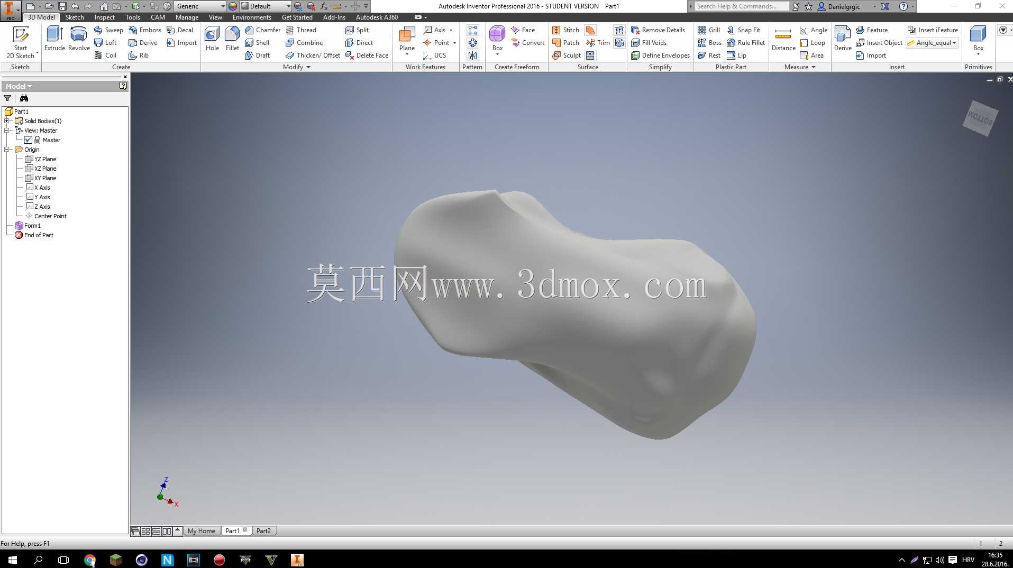Open the Default appearance dropdown

click(266, 6)
